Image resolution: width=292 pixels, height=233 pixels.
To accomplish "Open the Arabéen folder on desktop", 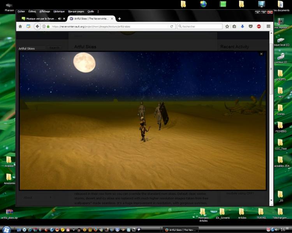I will pyautogui.click(x=9, y=162).
